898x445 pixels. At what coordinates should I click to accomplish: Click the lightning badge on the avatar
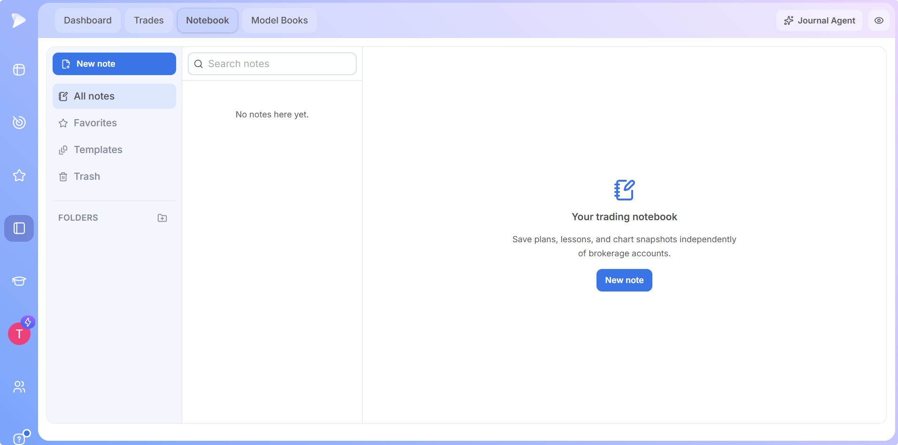tap(28, 322)
